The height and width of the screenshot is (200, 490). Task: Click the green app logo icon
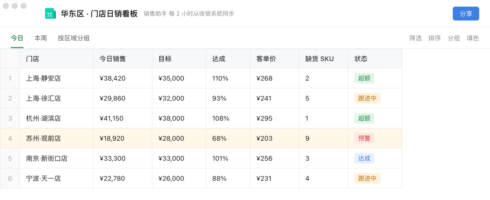point(50,14)
